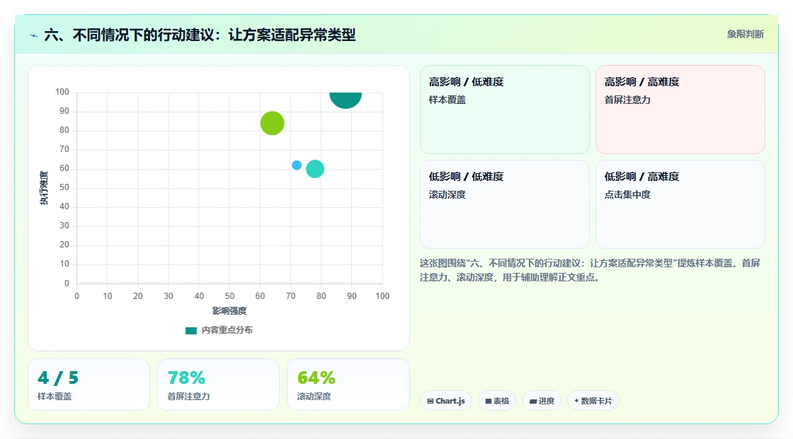
Task: Click the 内容重点分布 legend color box
Action: (190, 331)
